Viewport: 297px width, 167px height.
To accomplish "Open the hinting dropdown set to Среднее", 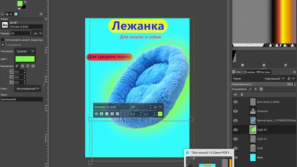I will [x=25, y=51].
